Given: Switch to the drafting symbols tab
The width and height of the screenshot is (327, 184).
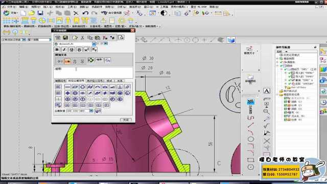Looking at the screenshot, I should tap(60, 81).
